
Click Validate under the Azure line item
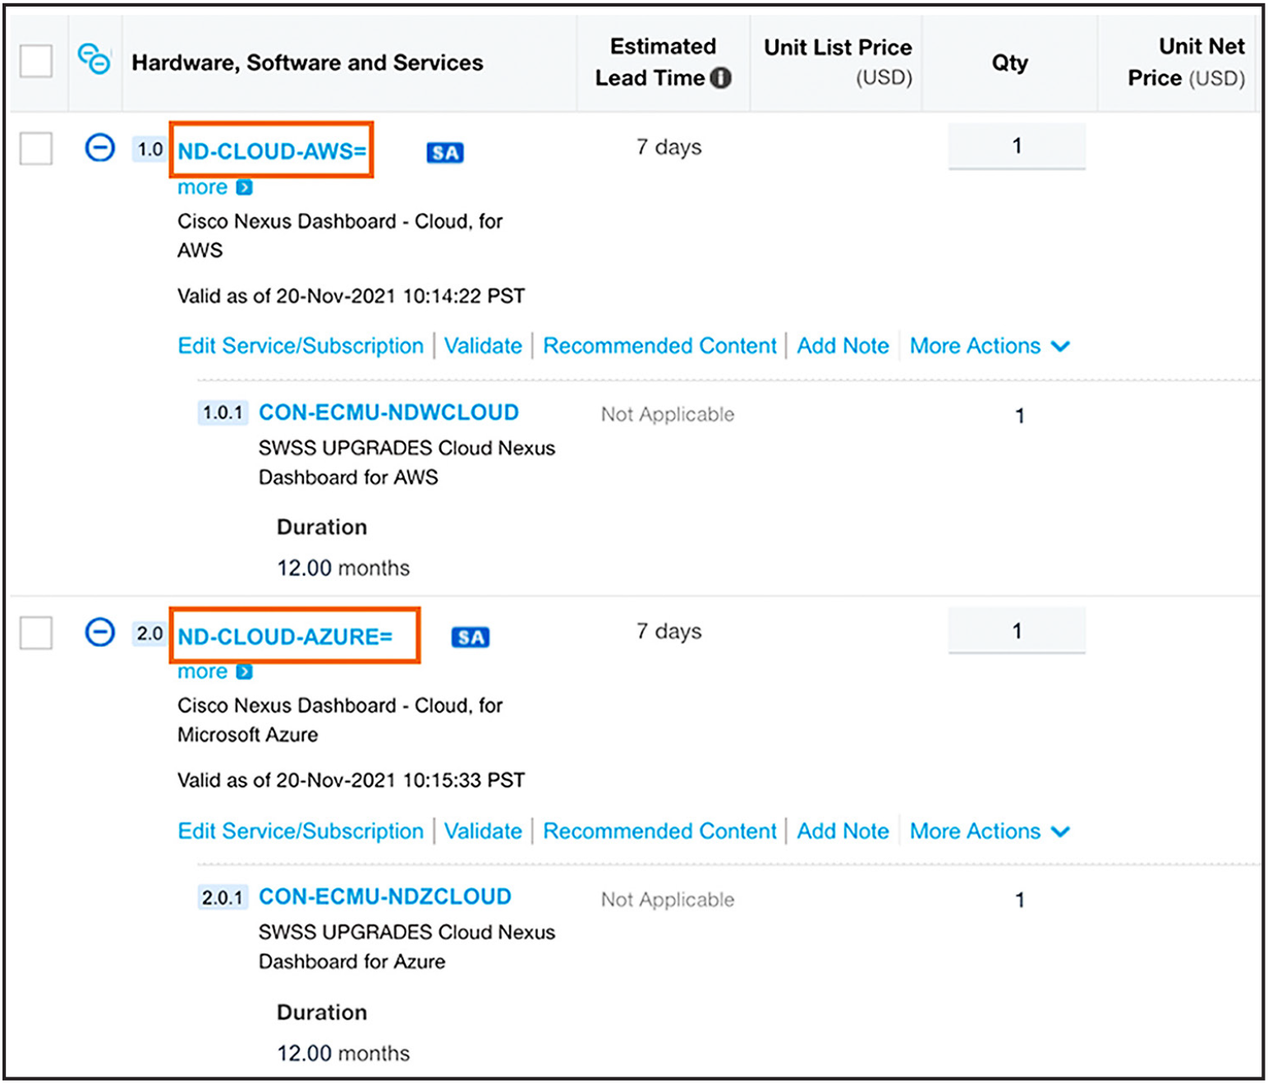[483, 831]
